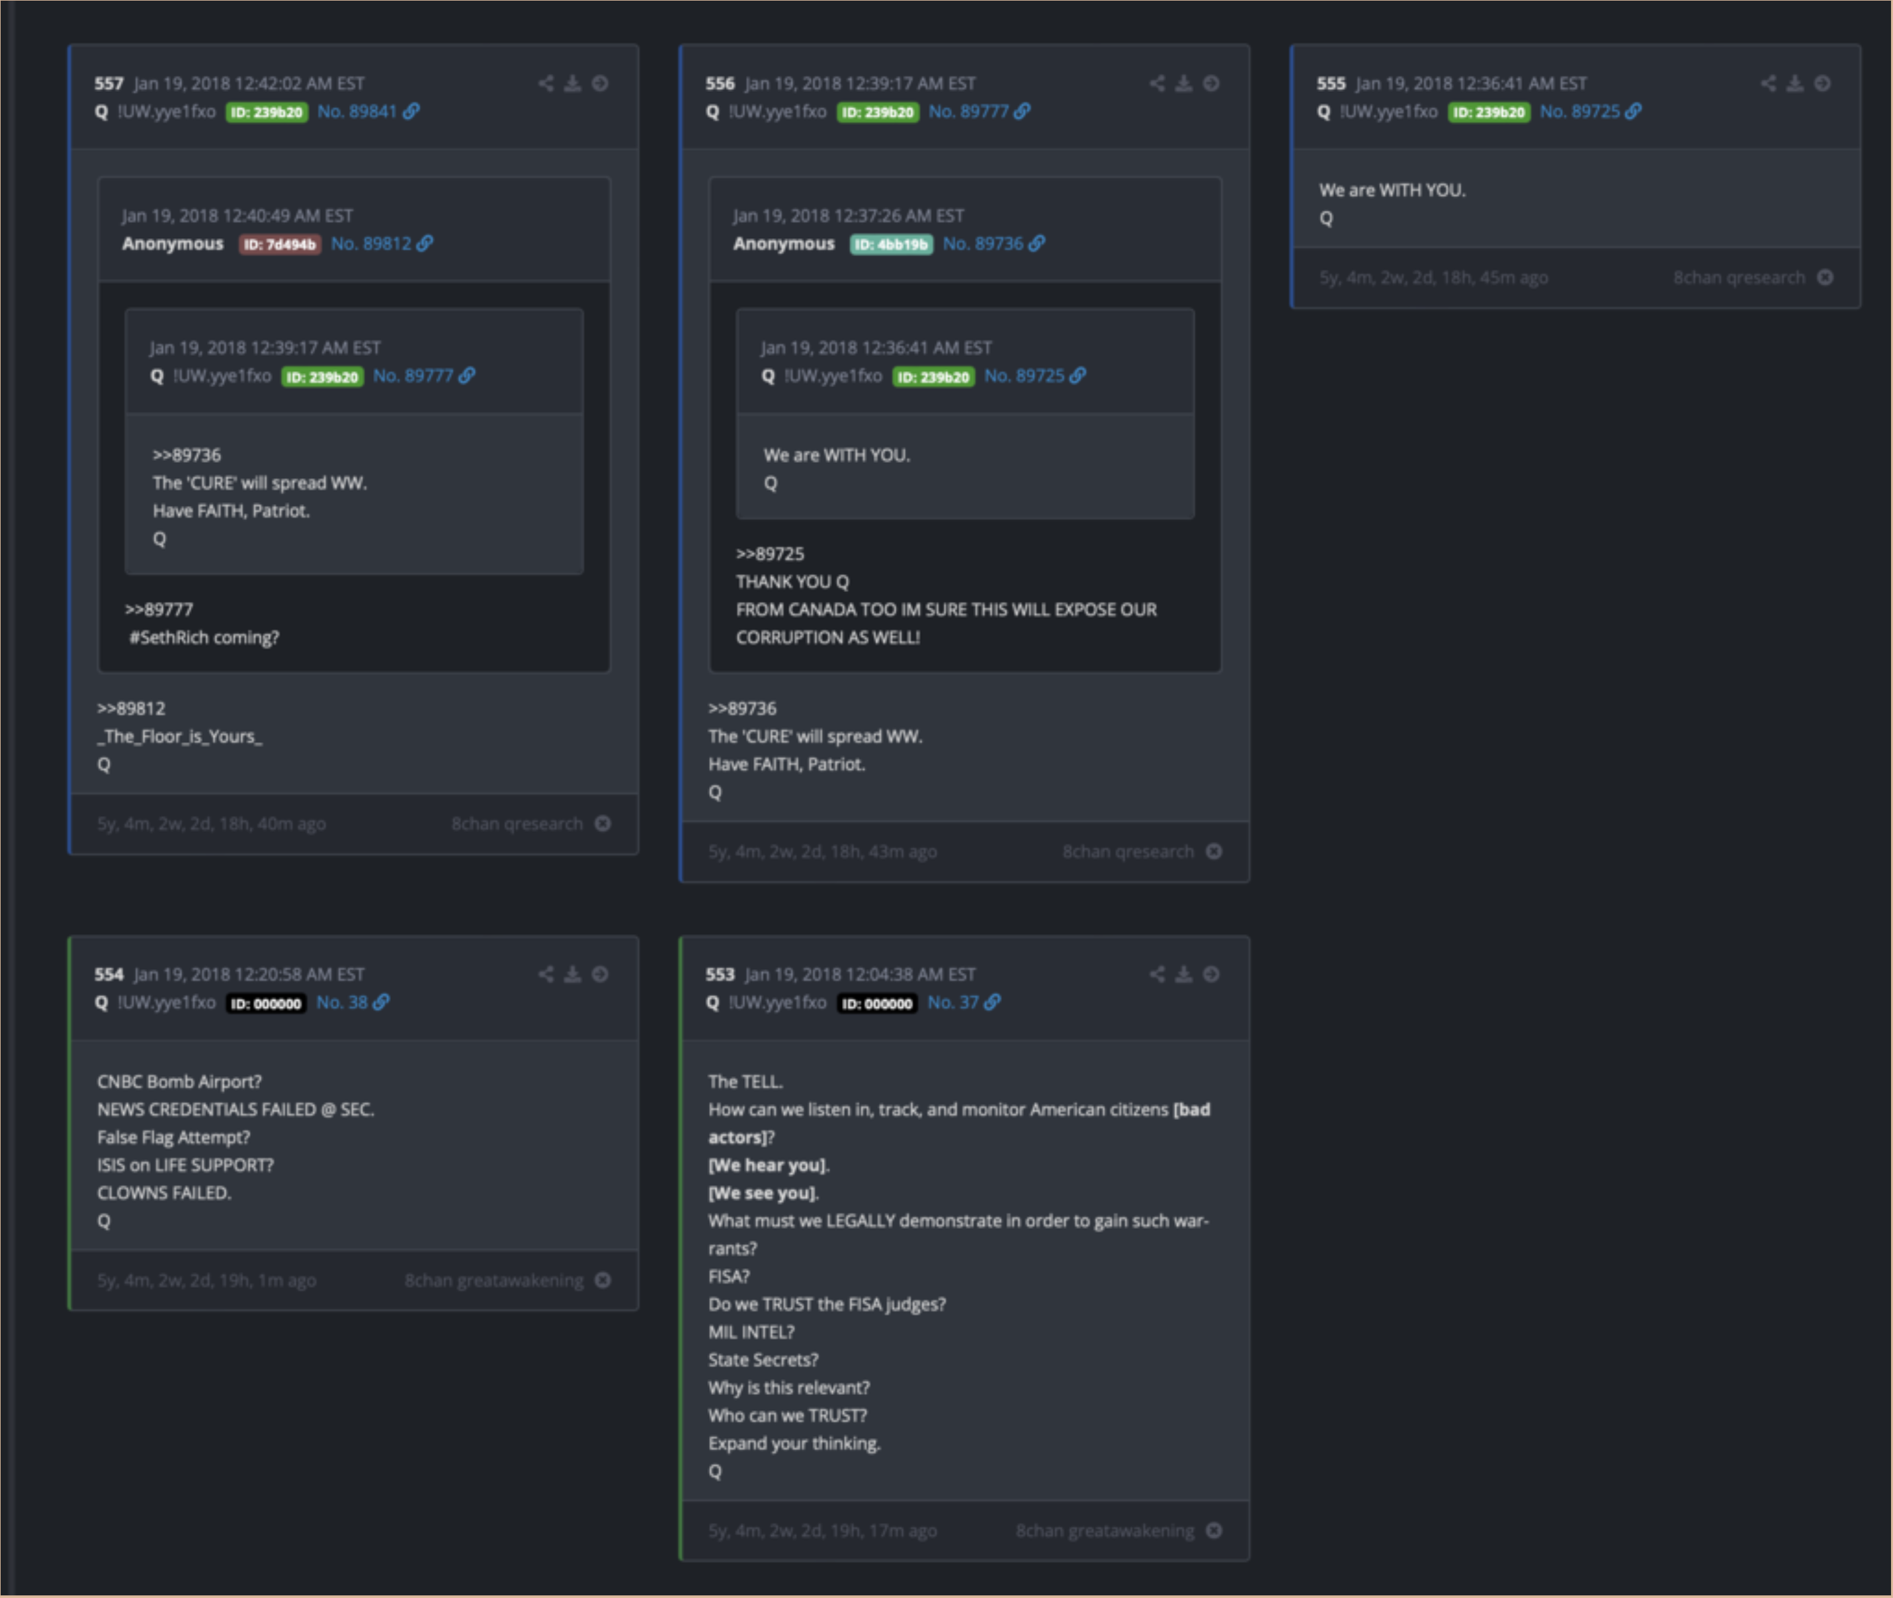Screen dimensions: 1893x1598
Task: Open Anonymous post link No. 89812
Action: [370, 243]
